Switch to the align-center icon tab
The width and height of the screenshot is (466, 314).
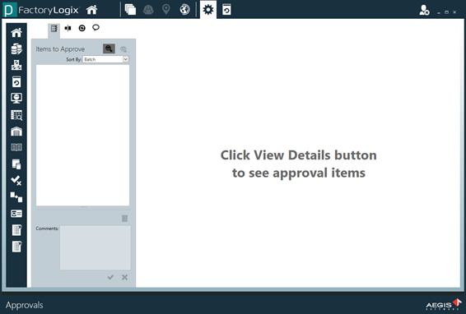coord(68,28)
